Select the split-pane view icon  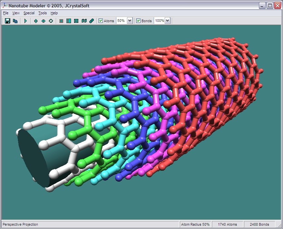click(x=69, y=21)
